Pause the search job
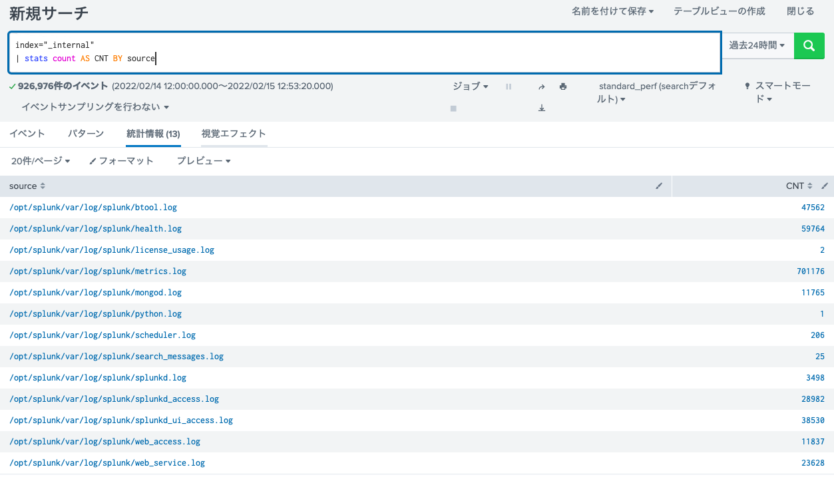834x479 pixels. (509, 86)
